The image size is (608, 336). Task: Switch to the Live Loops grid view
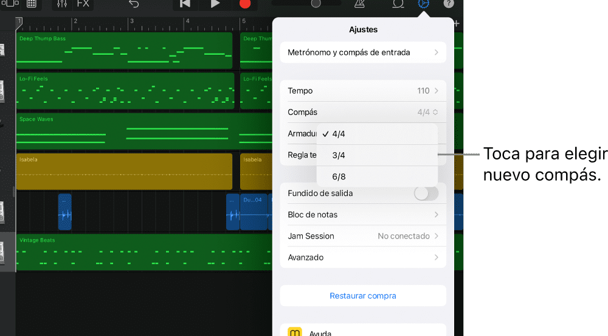32,4
